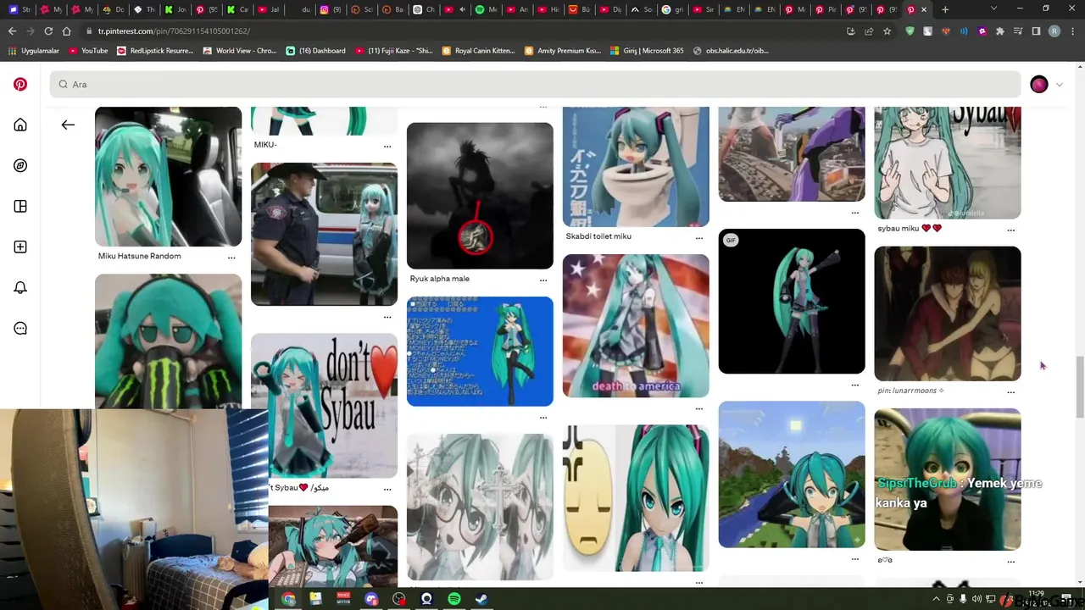1085x610 pixels.
Task: Open the Amity Premium bookmark
Action: coord(562,51)
